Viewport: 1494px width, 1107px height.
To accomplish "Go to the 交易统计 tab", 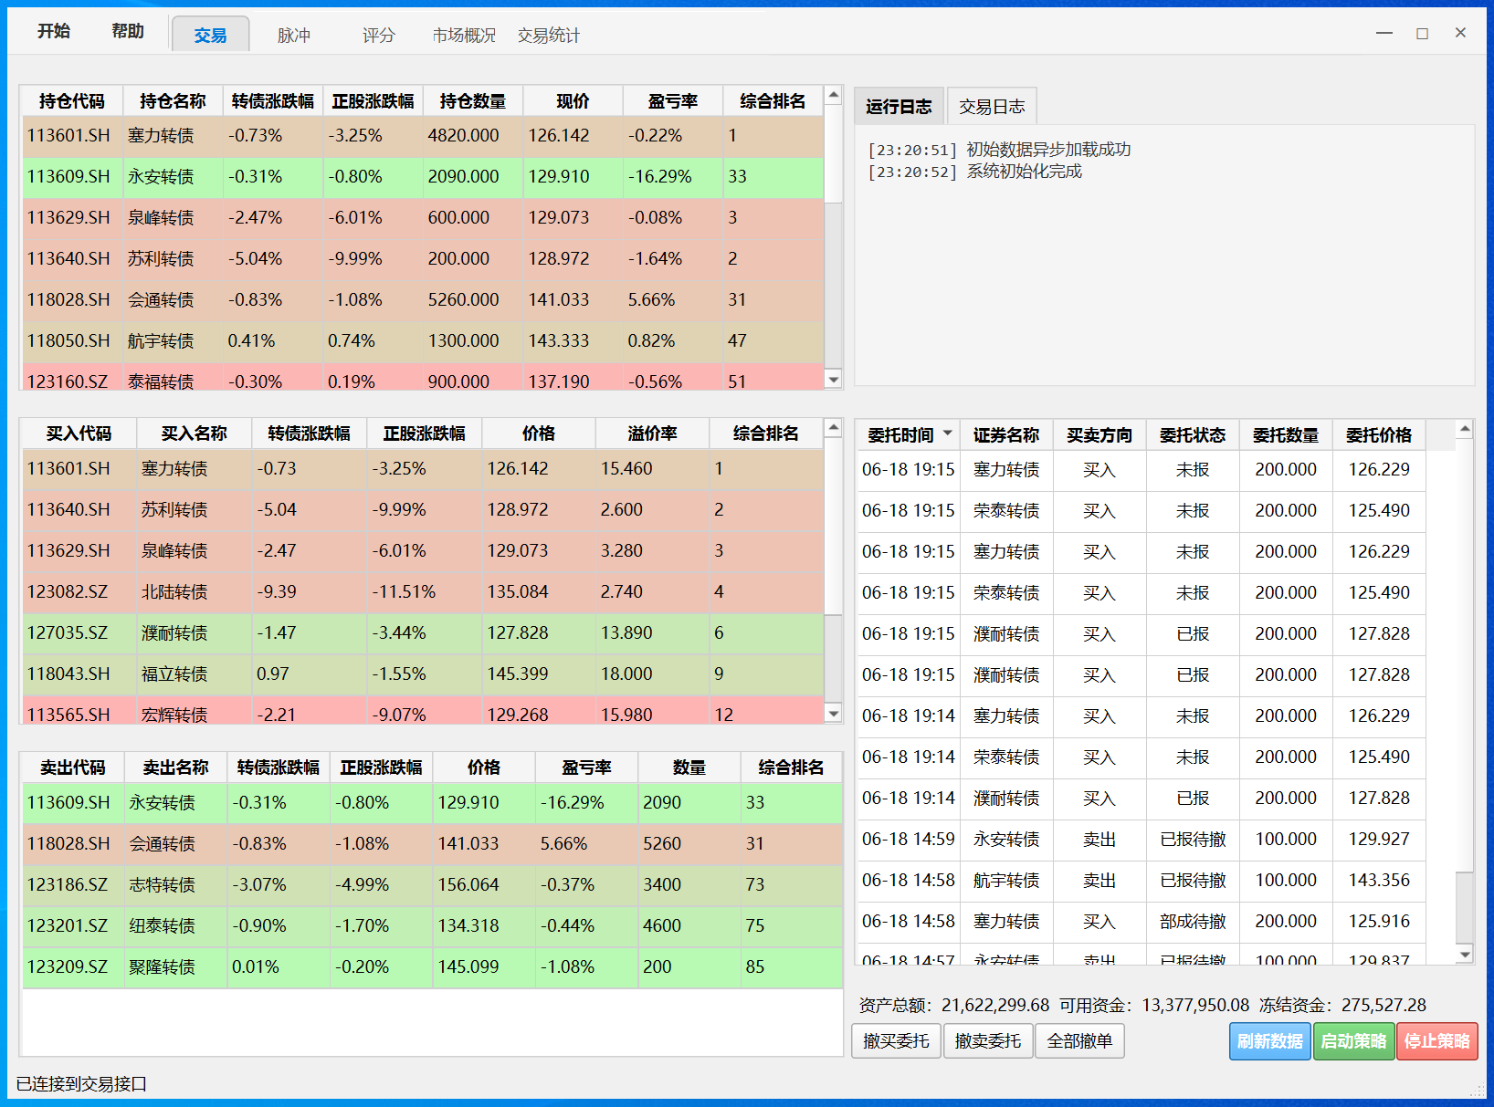I will coord(548,36).
